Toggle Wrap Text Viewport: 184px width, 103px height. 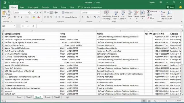[x=67, y=13]
